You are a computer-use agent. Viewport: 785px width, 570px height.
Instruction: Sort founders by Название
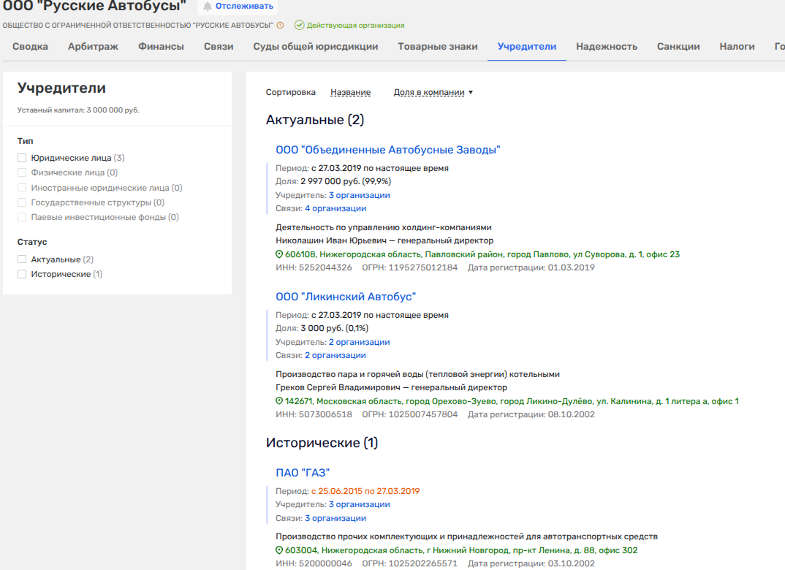[x=350, y=93]
